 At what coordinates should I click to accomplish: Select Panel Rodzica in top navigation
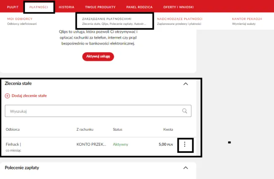coord(139,7)
